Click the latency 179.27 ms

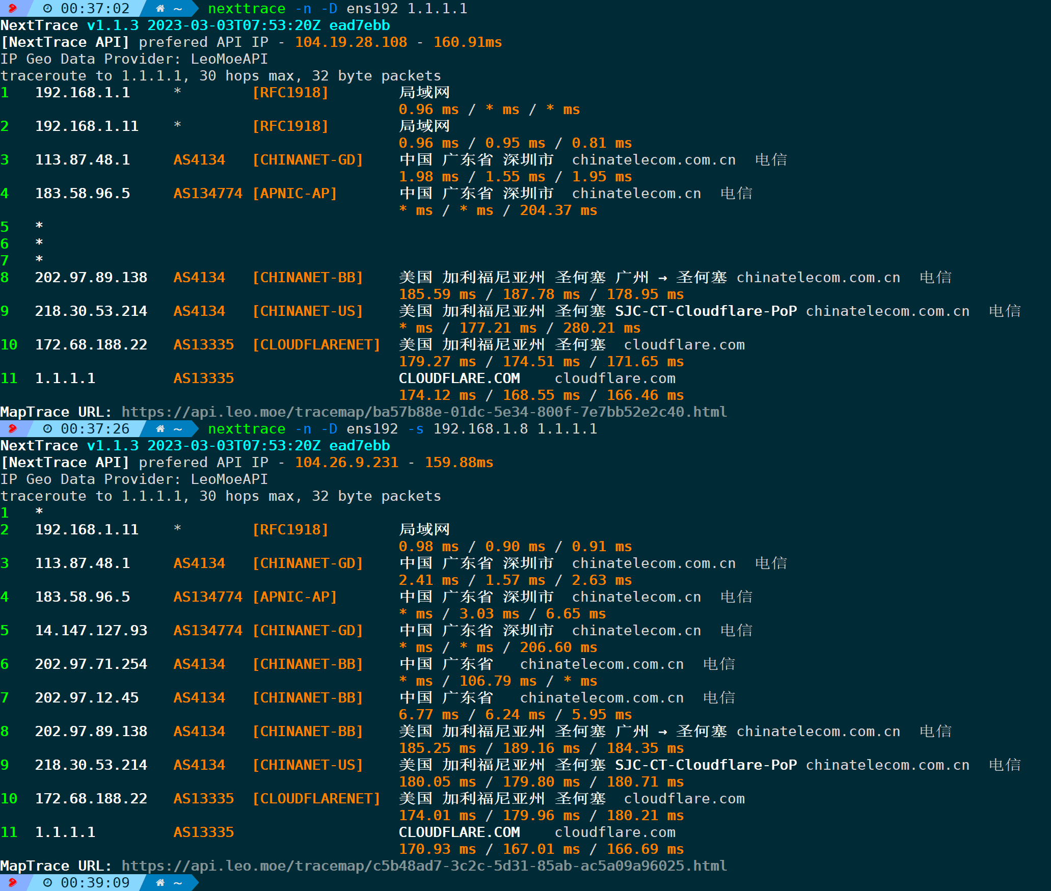tap(437, 361)
